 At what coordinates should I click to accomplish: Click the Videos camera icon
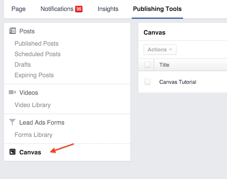tap(12, 92)
